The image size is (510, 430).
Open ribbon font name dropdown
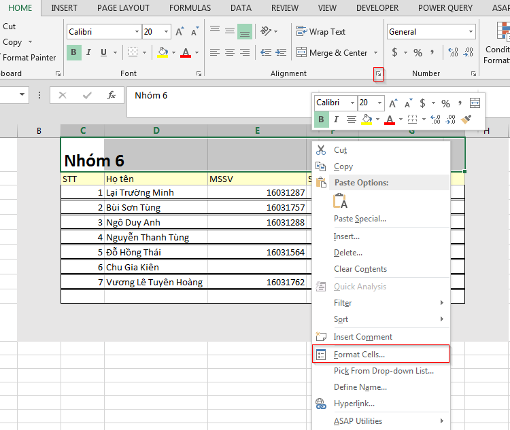137,31
